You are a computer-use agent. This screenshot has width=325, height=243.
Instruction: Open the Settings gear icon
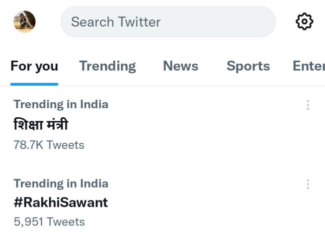point(304,22)
